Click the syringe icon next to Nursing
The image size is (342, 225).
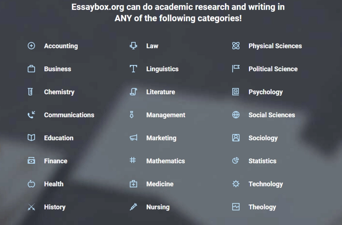pos(133,207)
